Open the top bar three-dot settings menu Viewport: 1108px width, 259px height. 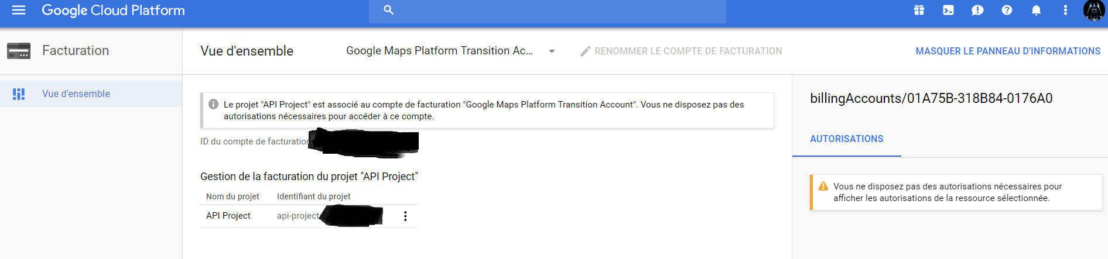coord(1065,10)
